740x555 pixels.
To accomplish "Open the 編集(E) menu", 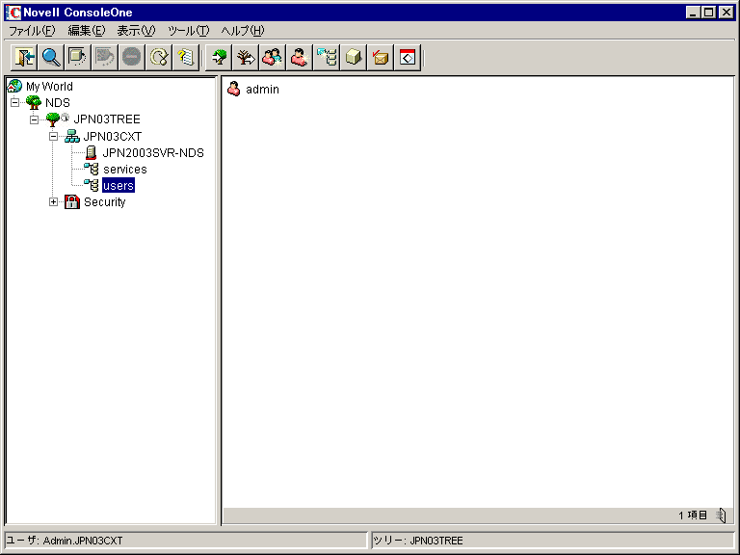I will 87,31.
